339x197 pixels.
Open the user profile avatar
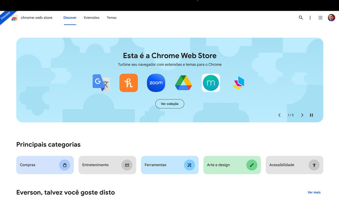331,18
